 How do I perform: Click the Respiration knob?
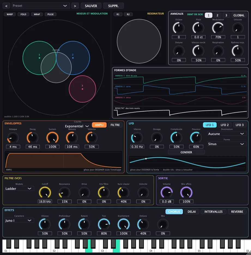(x=218, y=51)
